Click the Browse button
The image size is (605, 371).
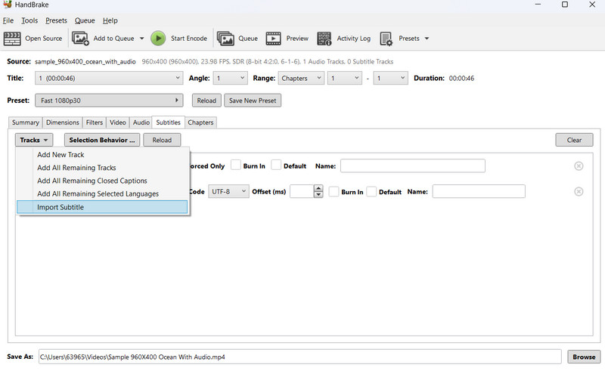[583, 357]
